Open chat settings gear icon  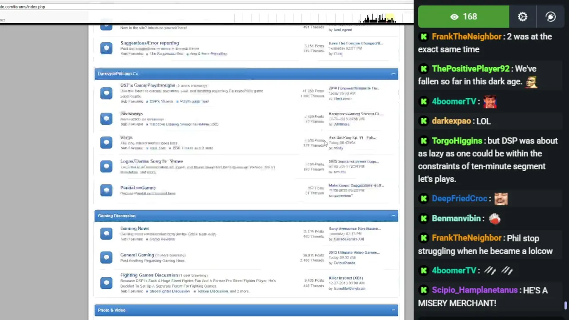click(x=522, y=17)
